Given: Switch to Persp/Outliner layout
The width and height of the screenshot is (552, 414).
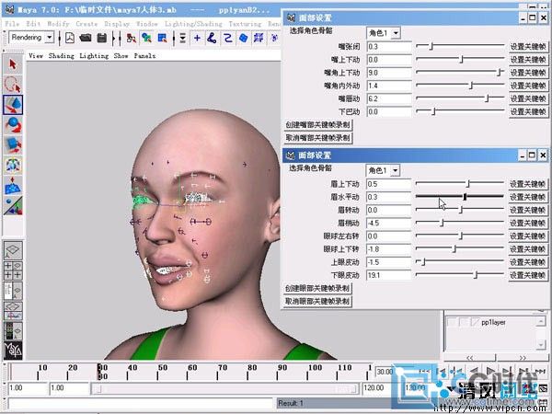Looking at the screenshot, I should tap(13, 291).
